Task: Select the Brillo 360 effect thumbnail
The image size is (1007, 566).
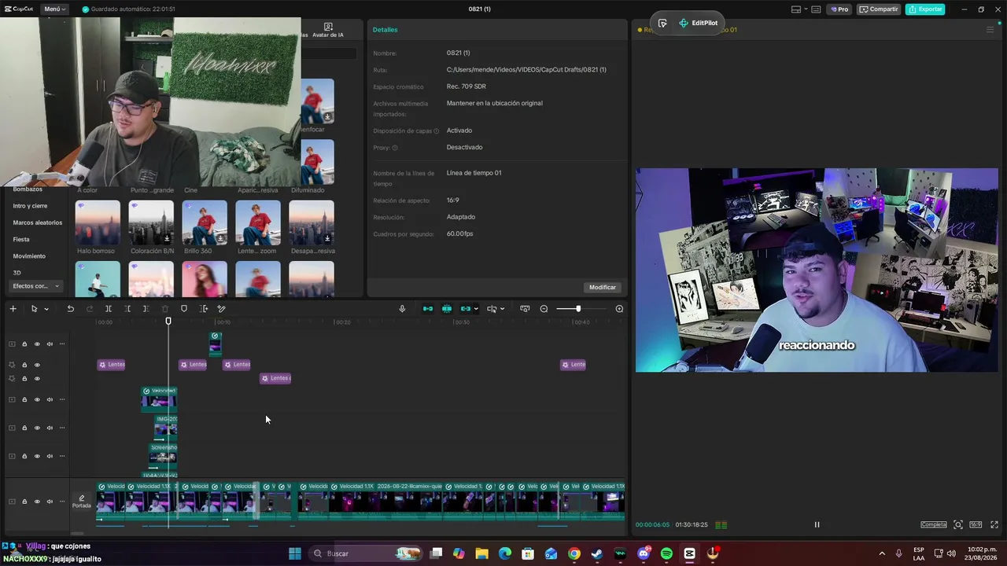Action: [x=205, y=222]
